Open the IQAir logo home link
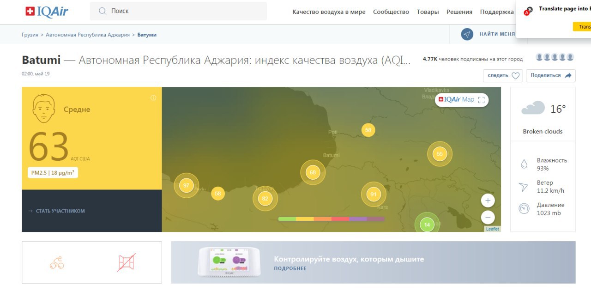Image resolution: width=591 pixels, height=292 pixels. (47, 12)
